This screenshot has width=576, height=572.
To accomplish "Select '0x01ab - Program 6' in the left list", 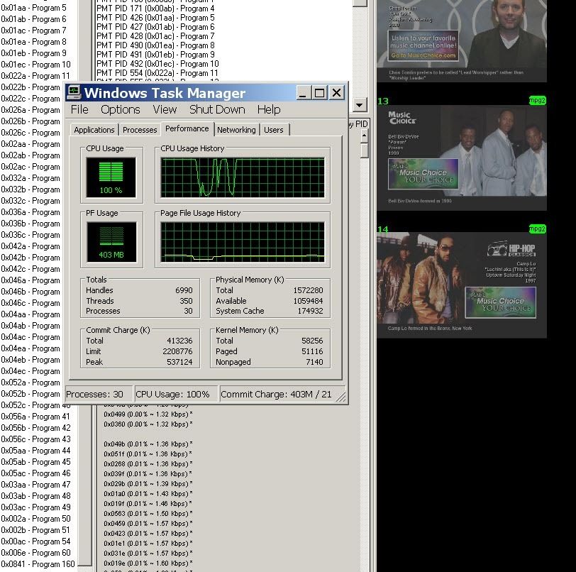I will coord(33,19).
